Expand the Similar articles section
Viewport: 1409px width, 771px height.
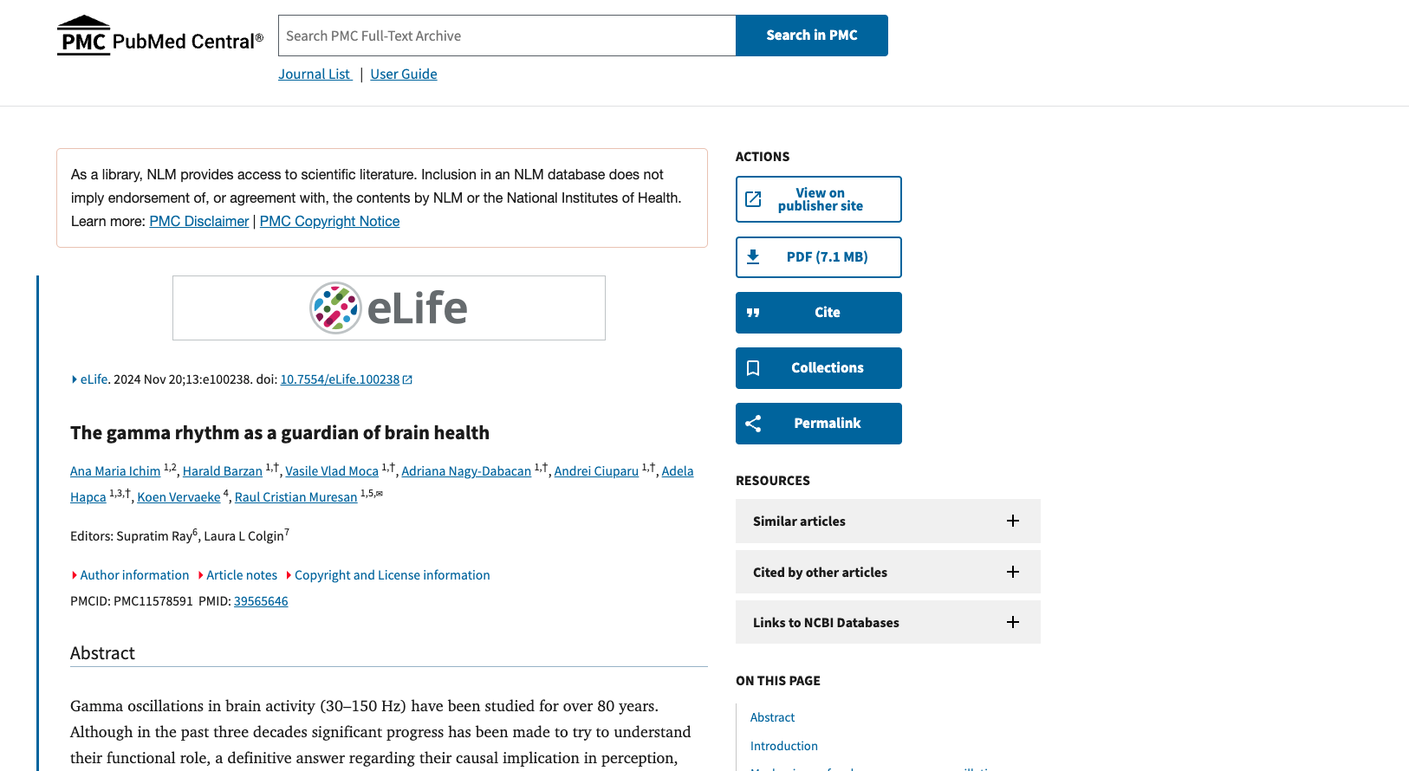(x=1012, y=521)
